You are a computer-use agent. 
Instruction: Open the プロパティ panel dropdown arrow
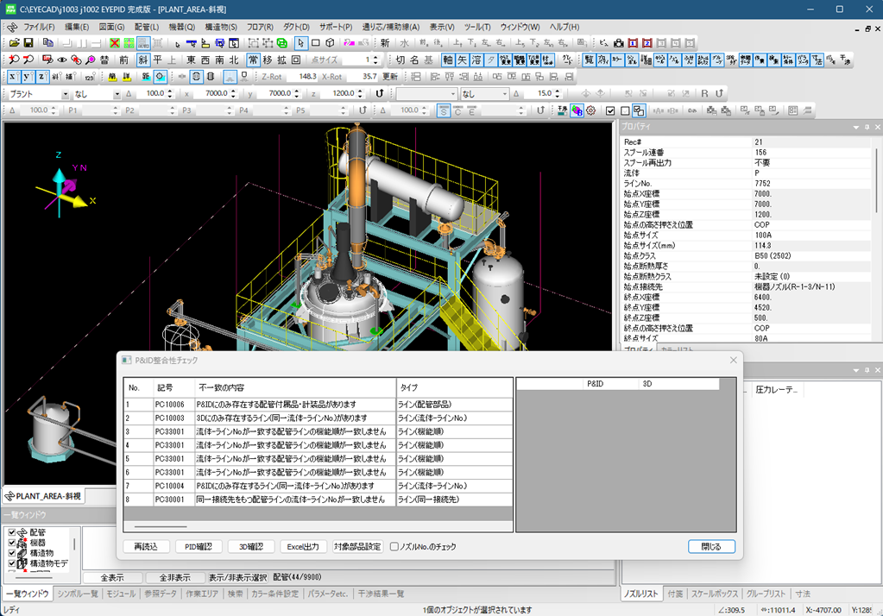856,127
